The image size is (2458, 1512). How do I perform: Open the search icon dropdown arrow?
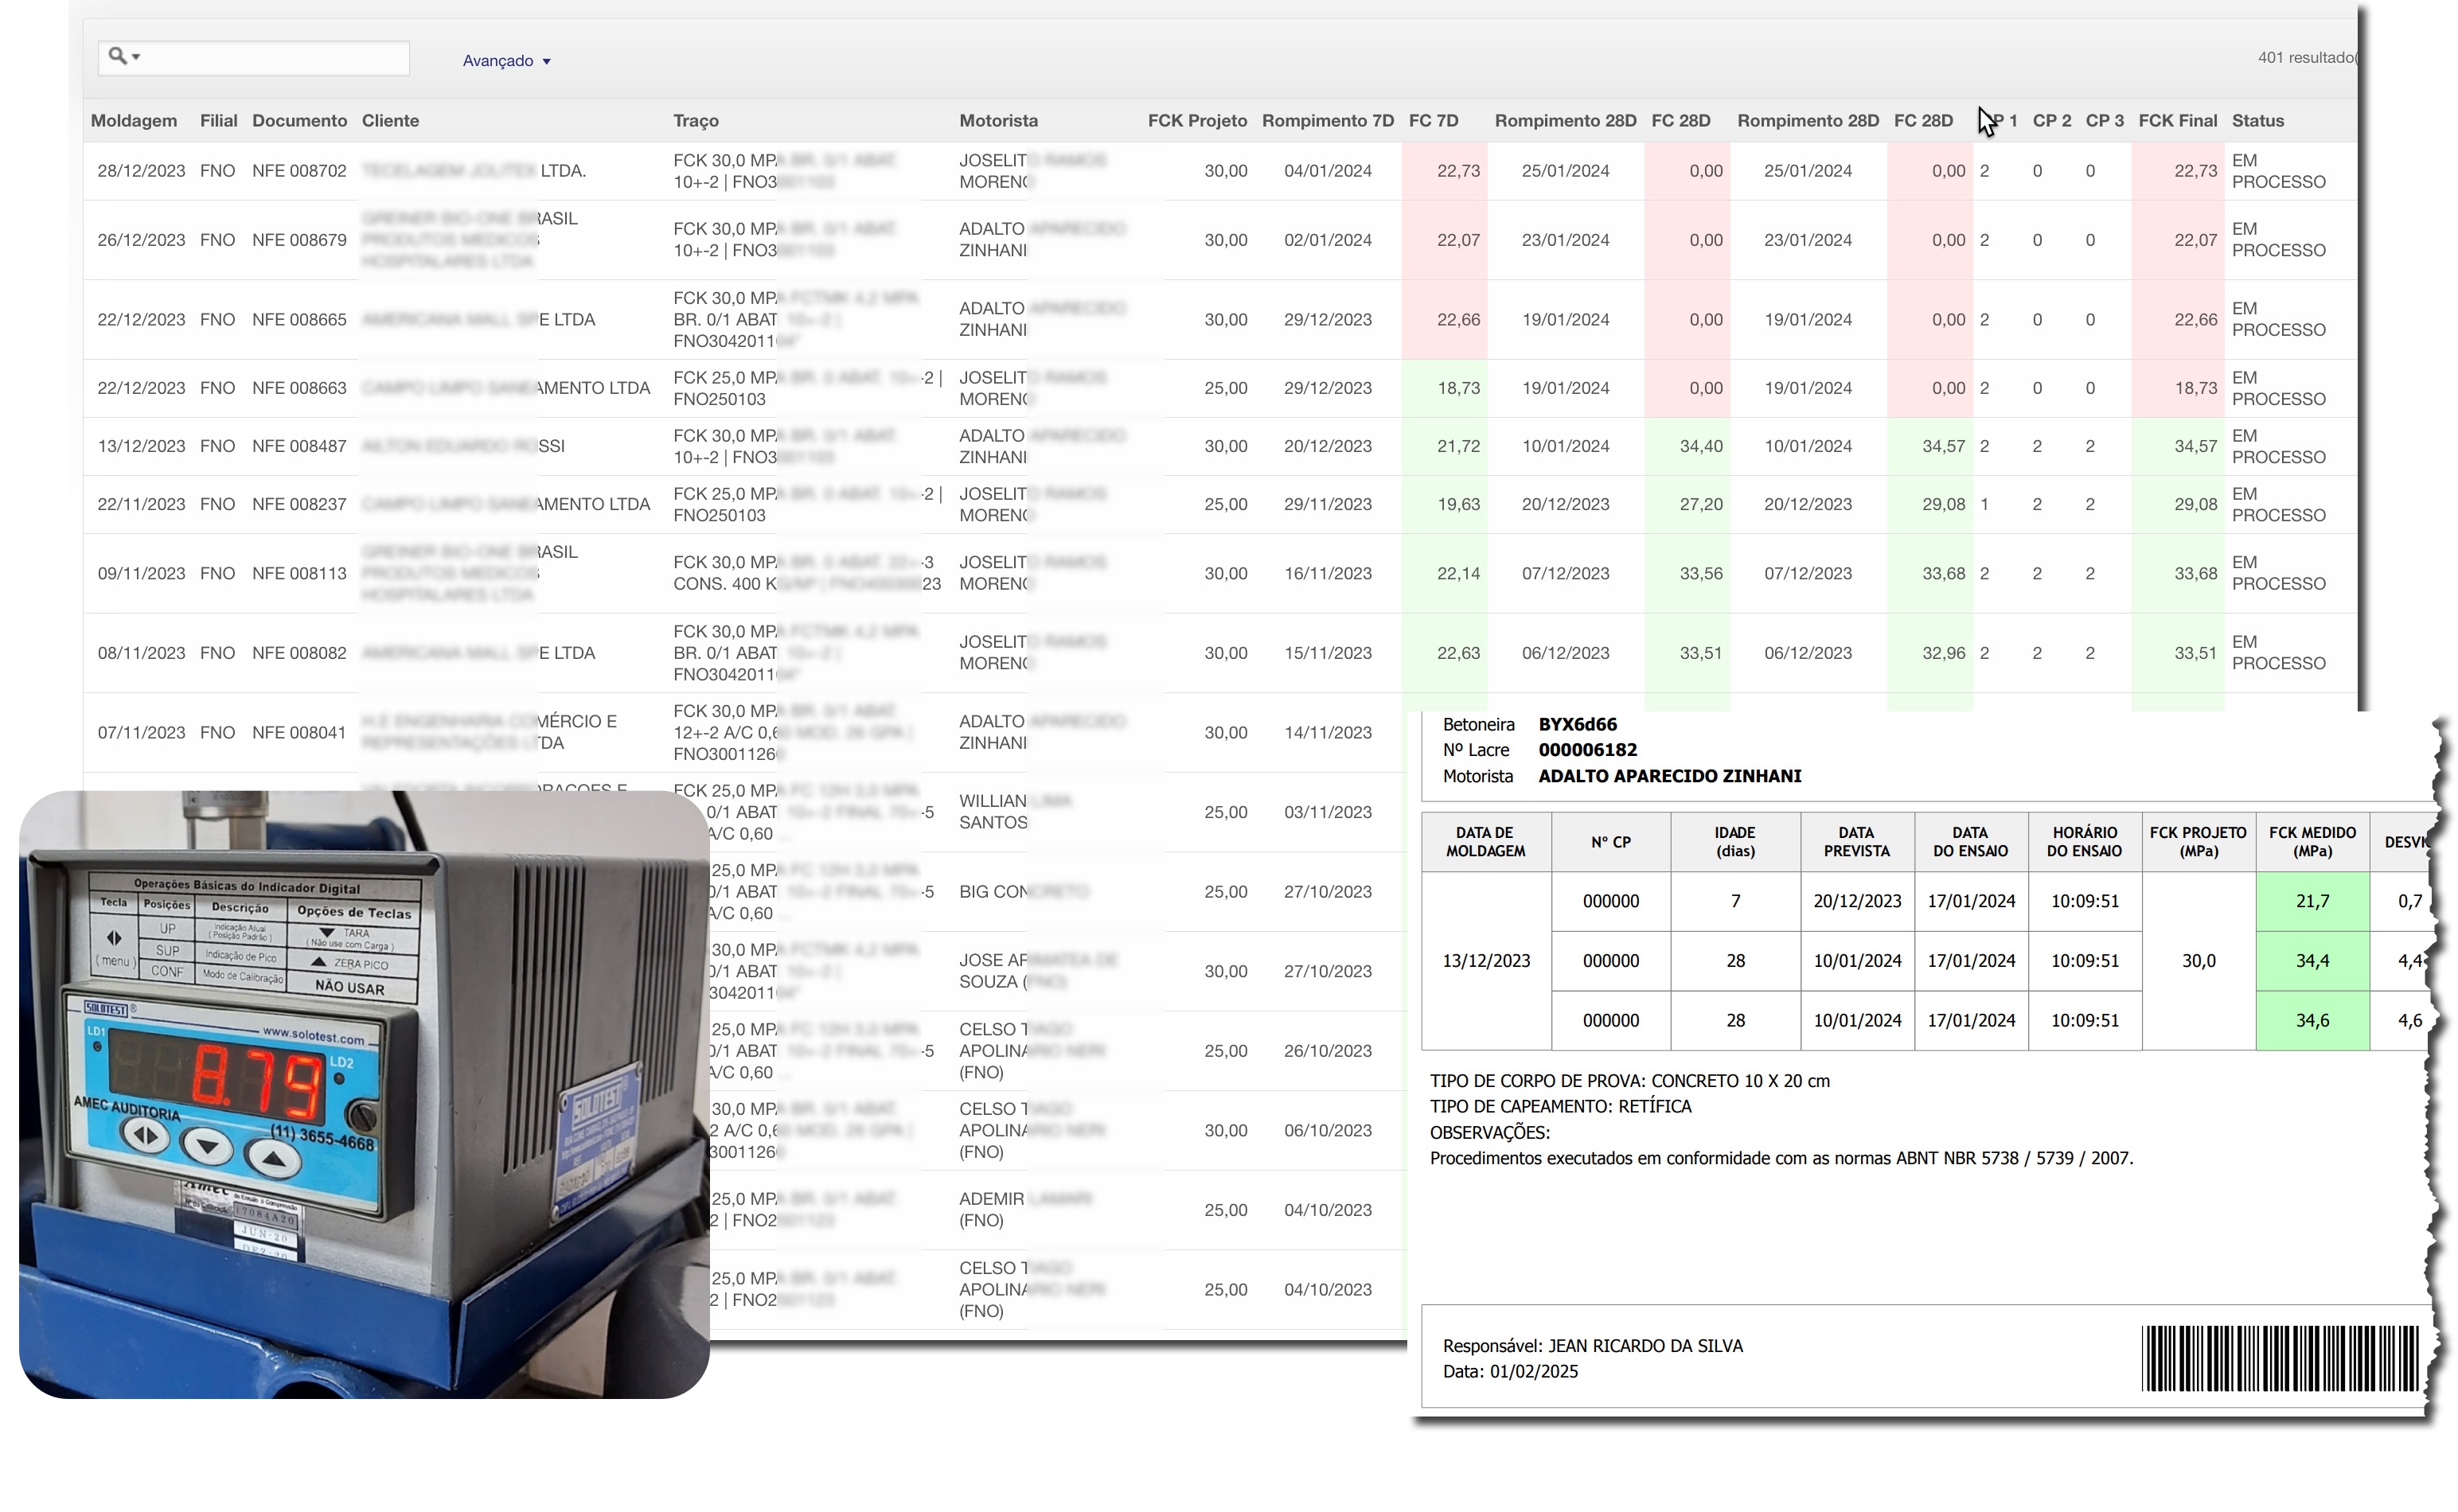point(137,57)
